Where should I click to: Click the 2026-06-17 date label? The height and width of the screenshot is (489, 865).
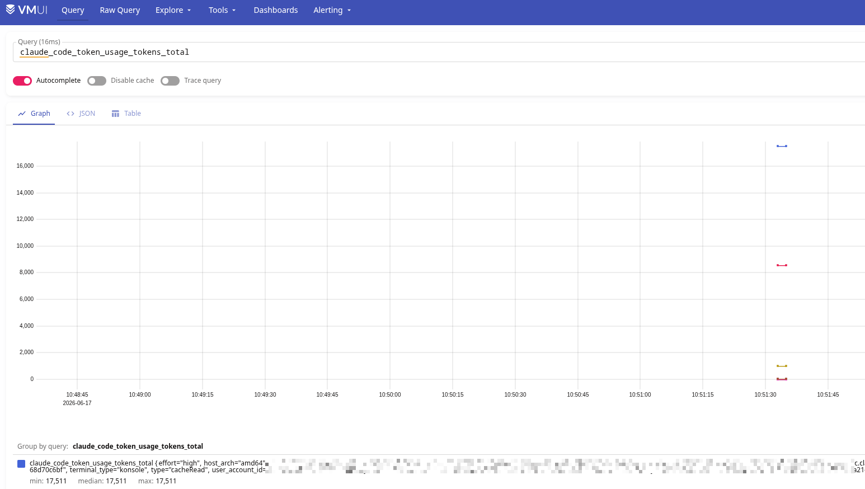[x=77, y=403]
